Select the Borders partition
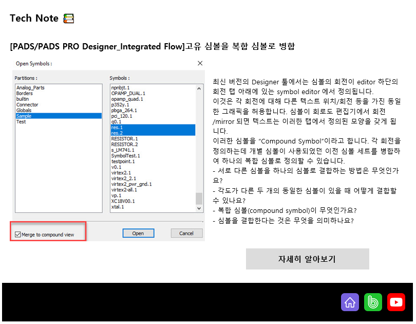 pyautogui.click(x=59, y=93)
